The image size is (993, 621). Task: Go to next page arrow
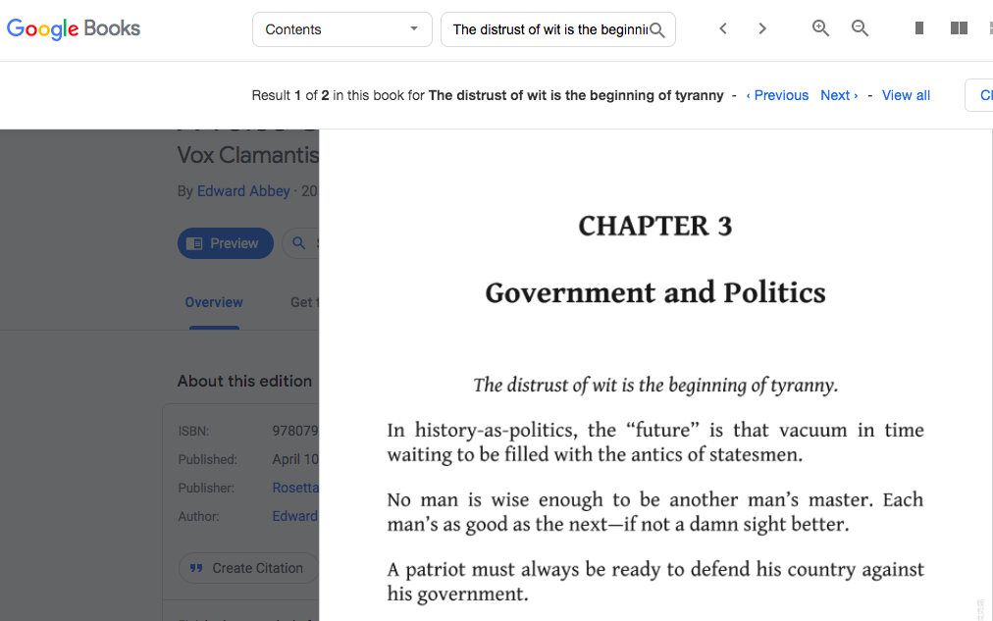coord(762,28)
